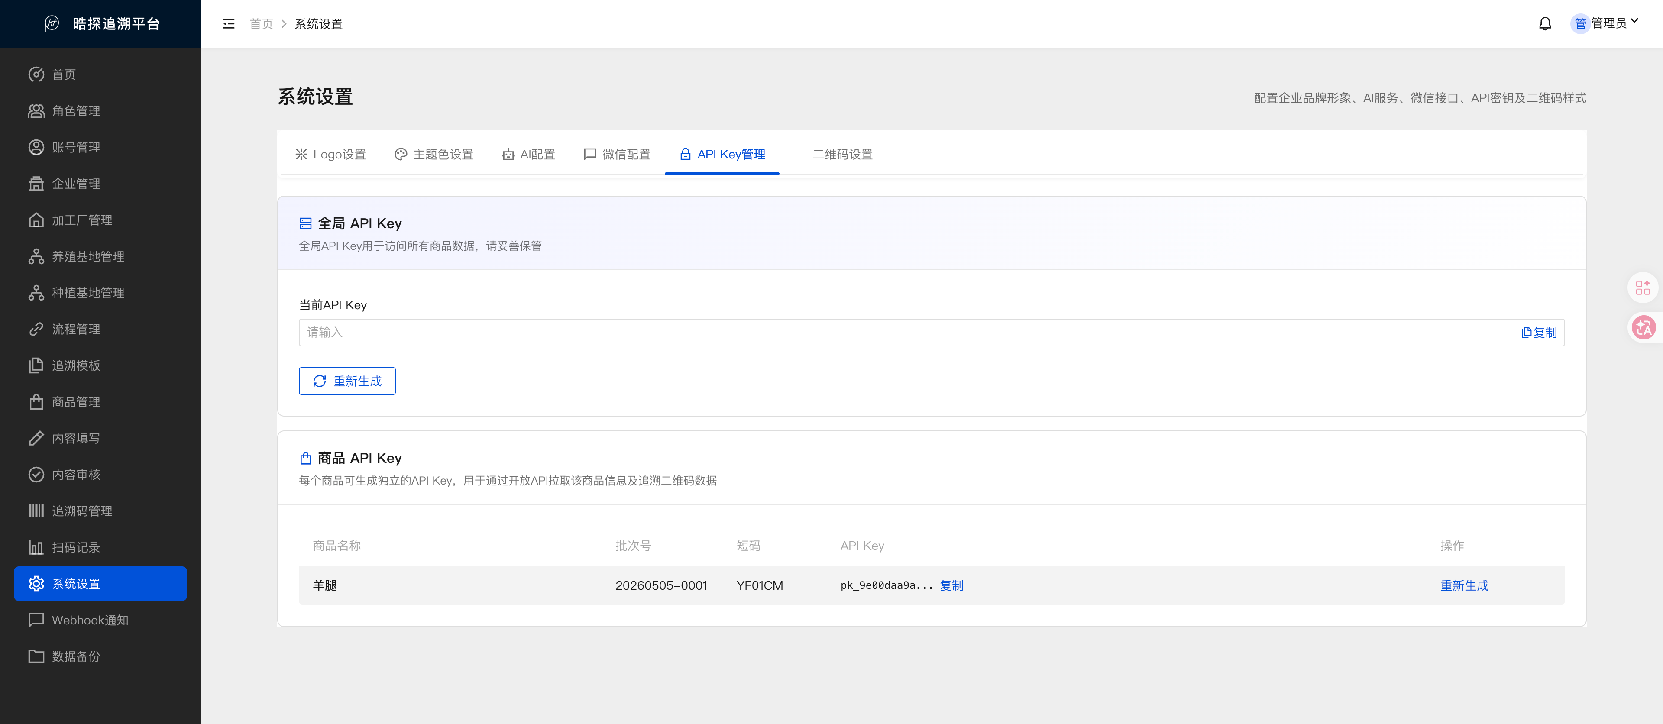Click the 商品 API Key bag icon

(x=306, y=458)
